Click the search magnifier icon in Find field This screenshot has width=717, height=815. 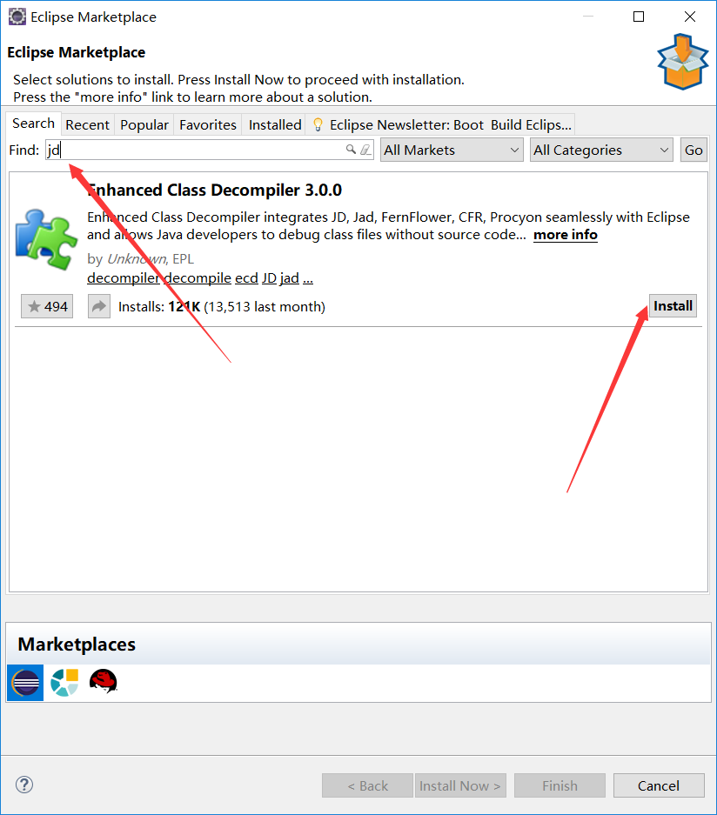pyautogui.click(x=351, y=150)
